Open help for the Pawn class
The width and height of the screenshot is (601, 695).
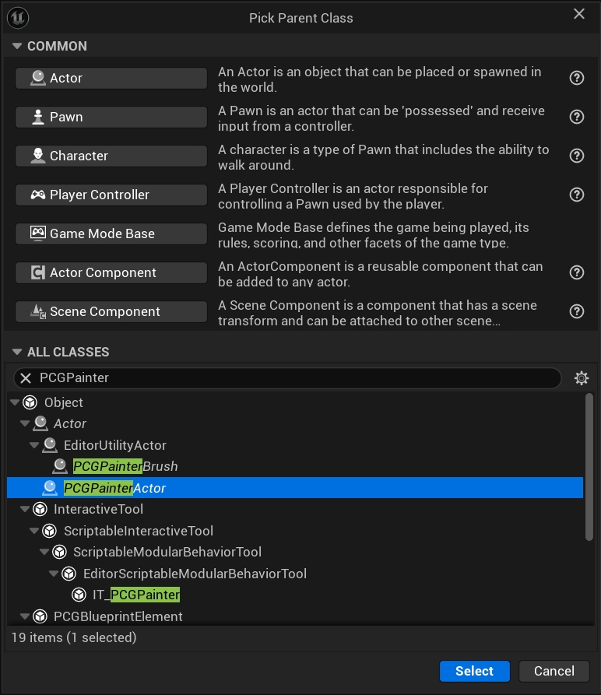[577, 117]
